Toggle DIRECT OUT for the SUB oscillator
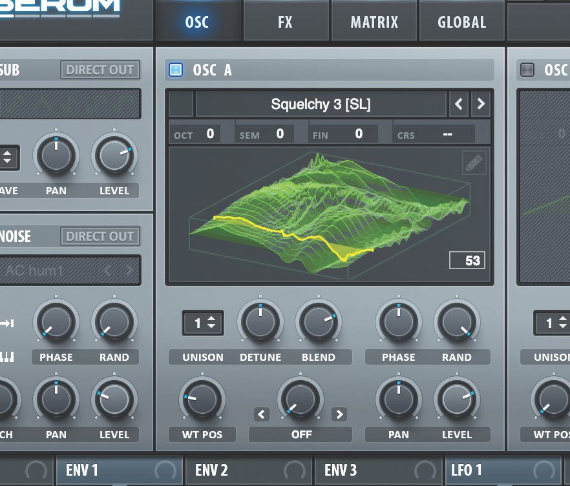Viewport: 570px width, 486px height. click(x=100, y=70)
